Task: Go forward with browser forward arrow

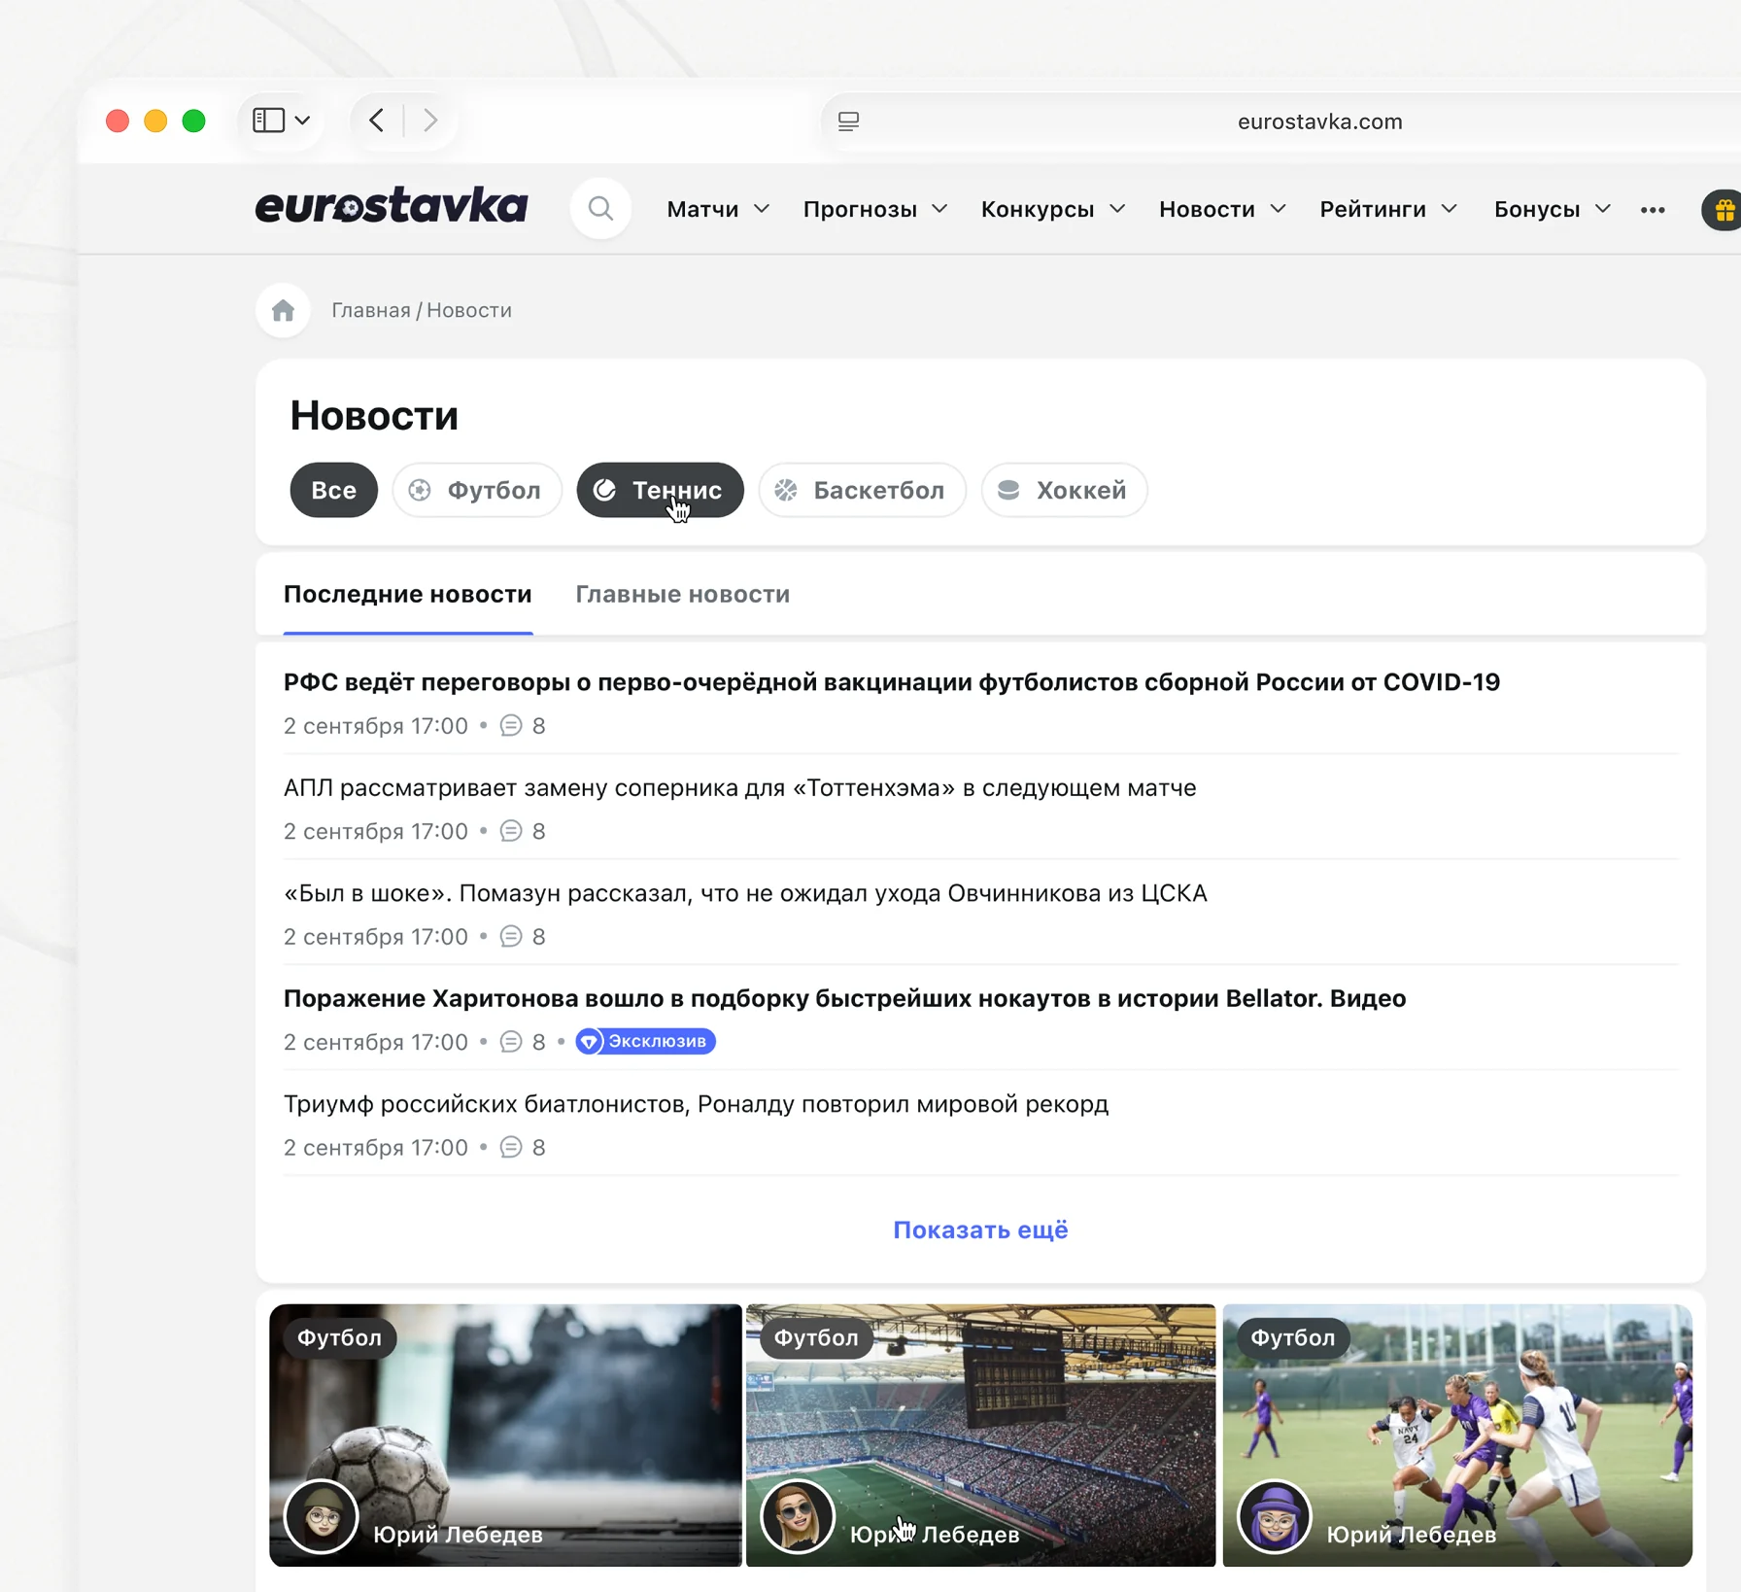Action: [x=430, y=121]
